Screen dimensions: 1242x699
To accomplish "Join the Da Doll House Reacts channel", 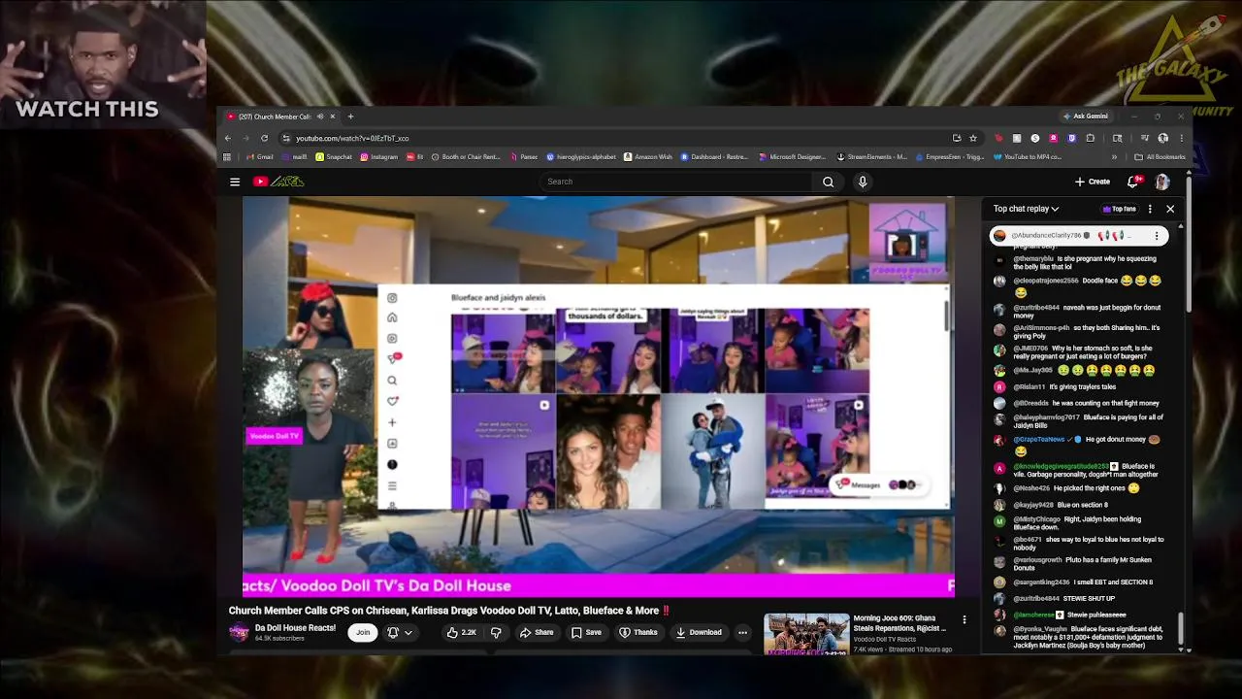I will 363,633.
